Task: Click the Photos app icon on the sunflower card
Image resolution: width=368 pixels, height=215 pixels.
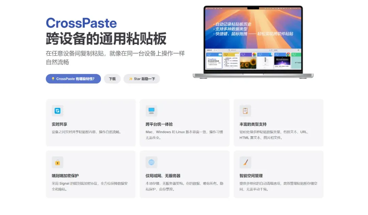Action: [254, 55]
